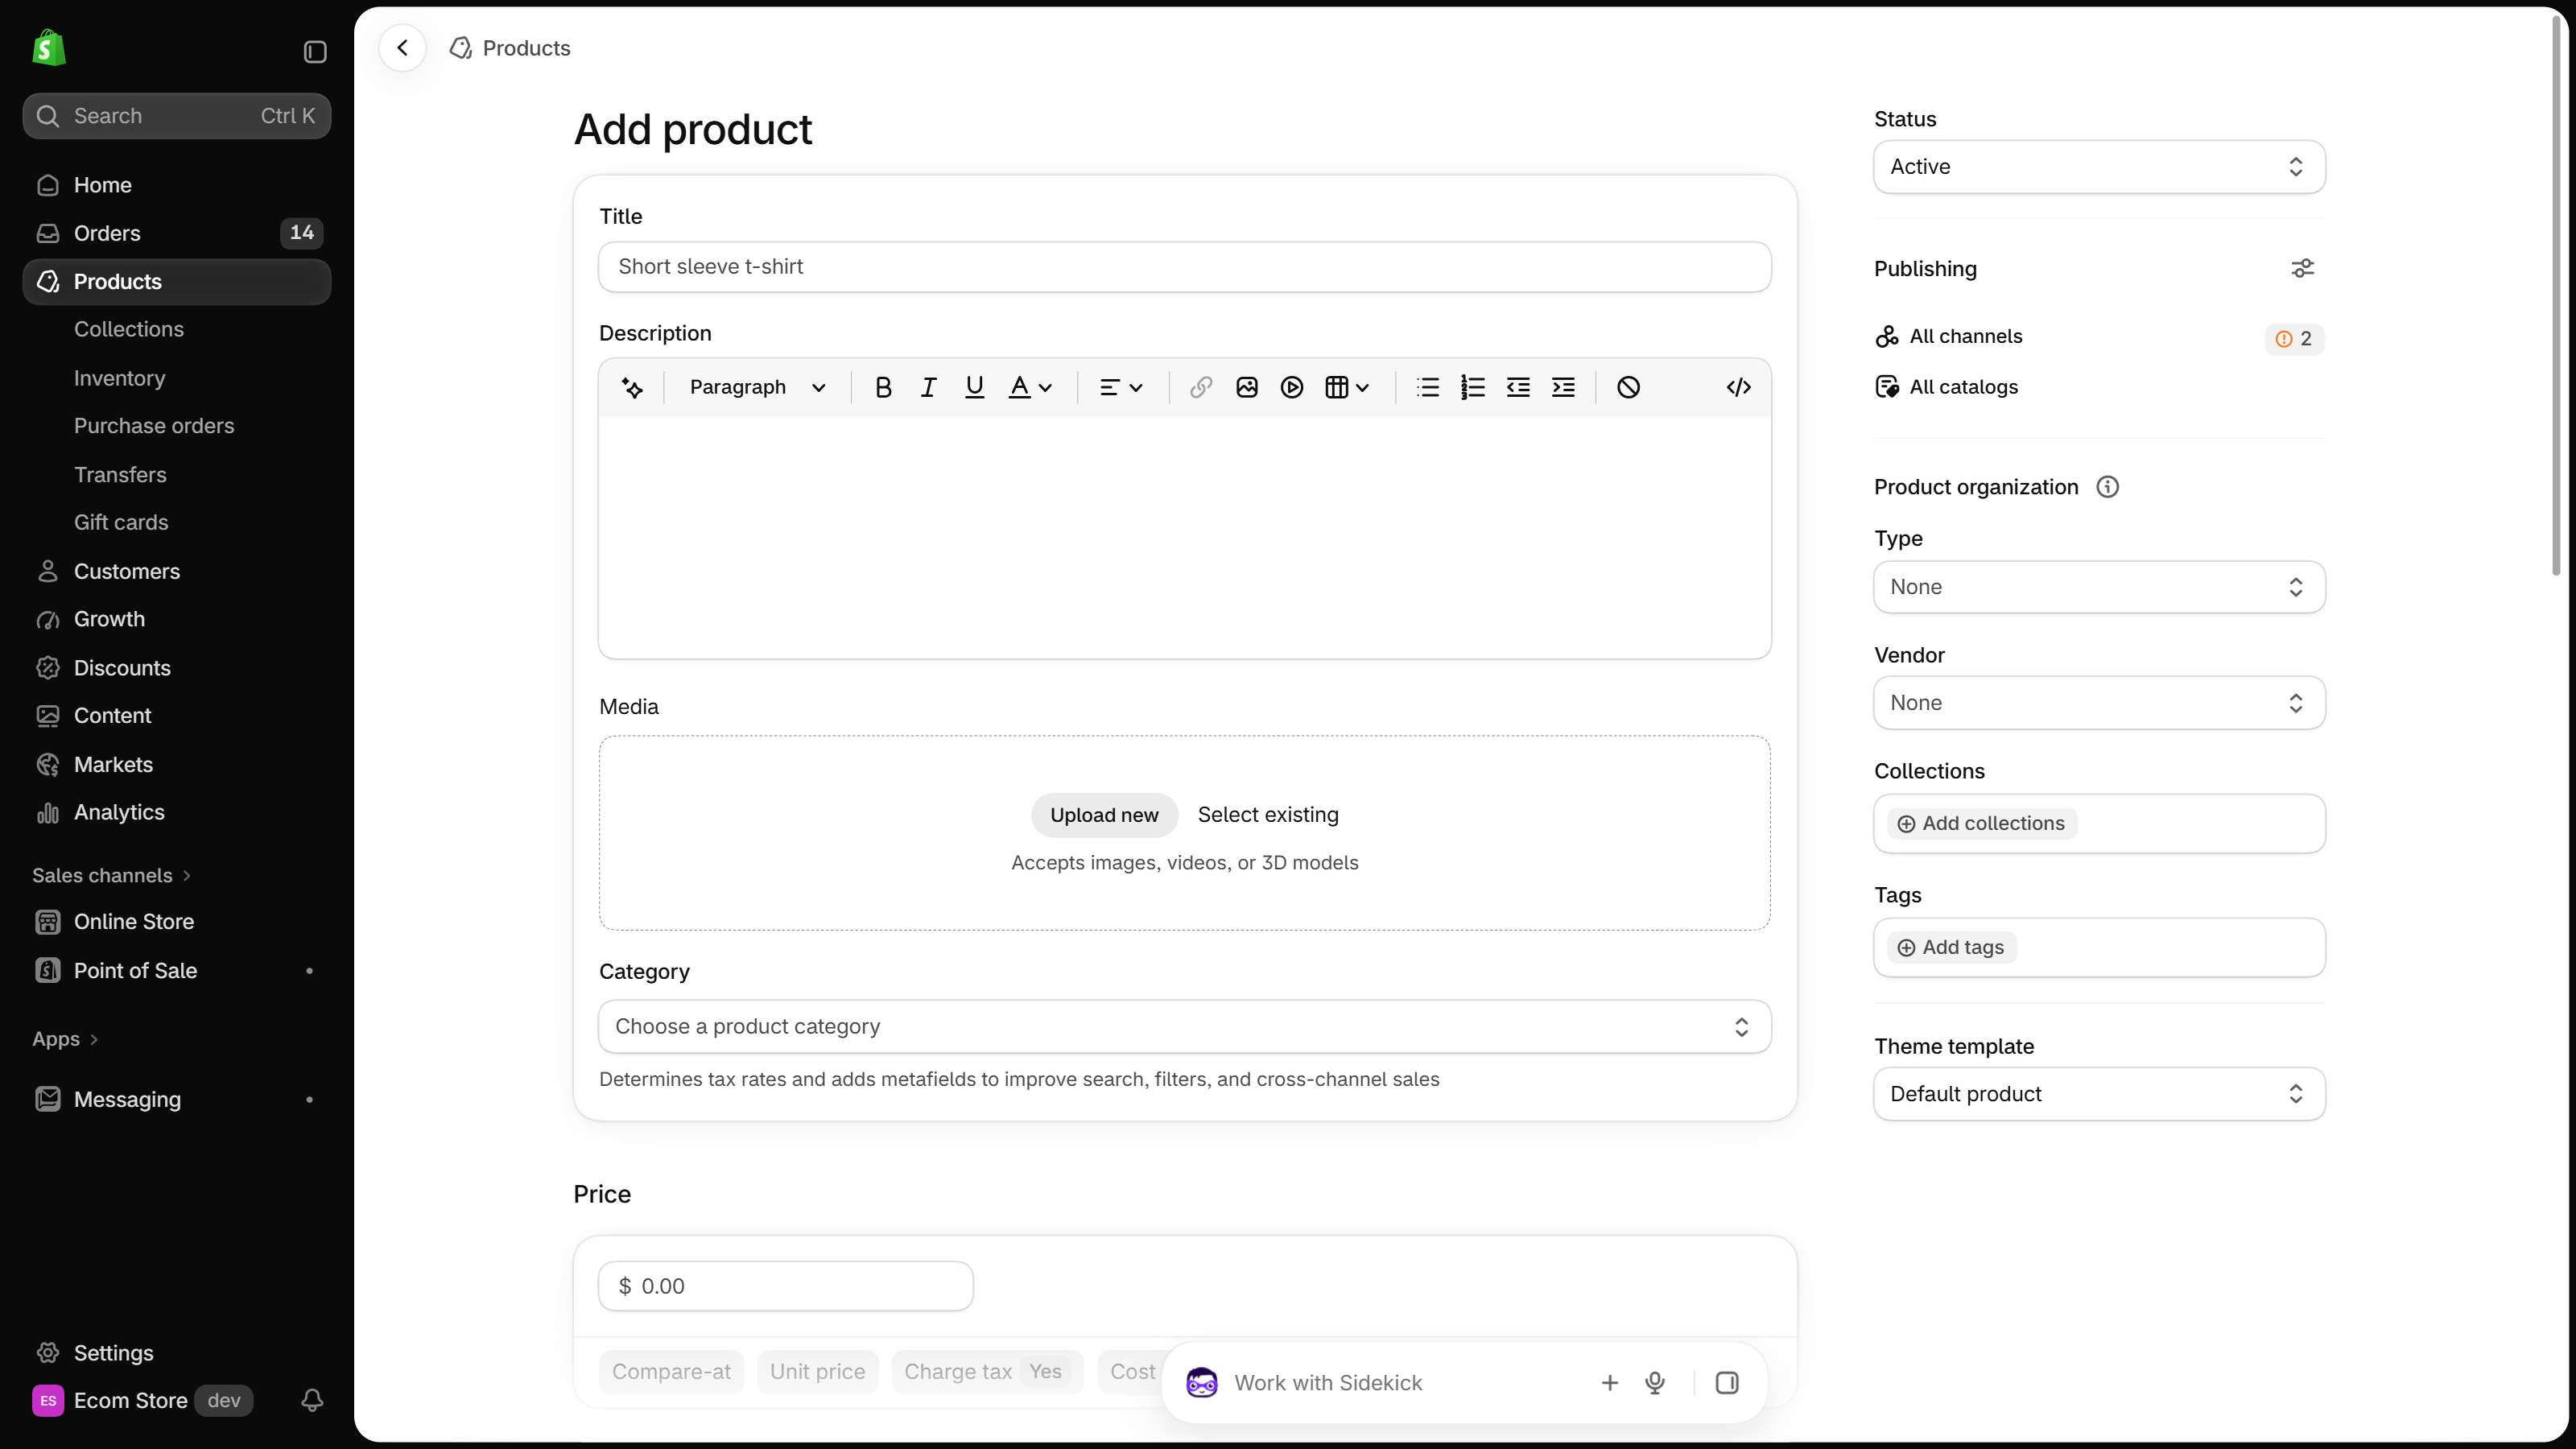This screenshot has height=1449, width=2576.
Task: Insert a video into the description
Action: click(x=1292, y=387)
